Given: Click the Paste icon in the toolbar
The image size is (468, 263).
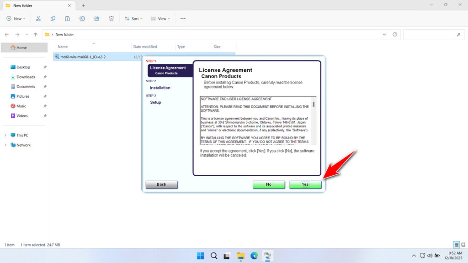Looking at the screenshot, I should 68,18.
